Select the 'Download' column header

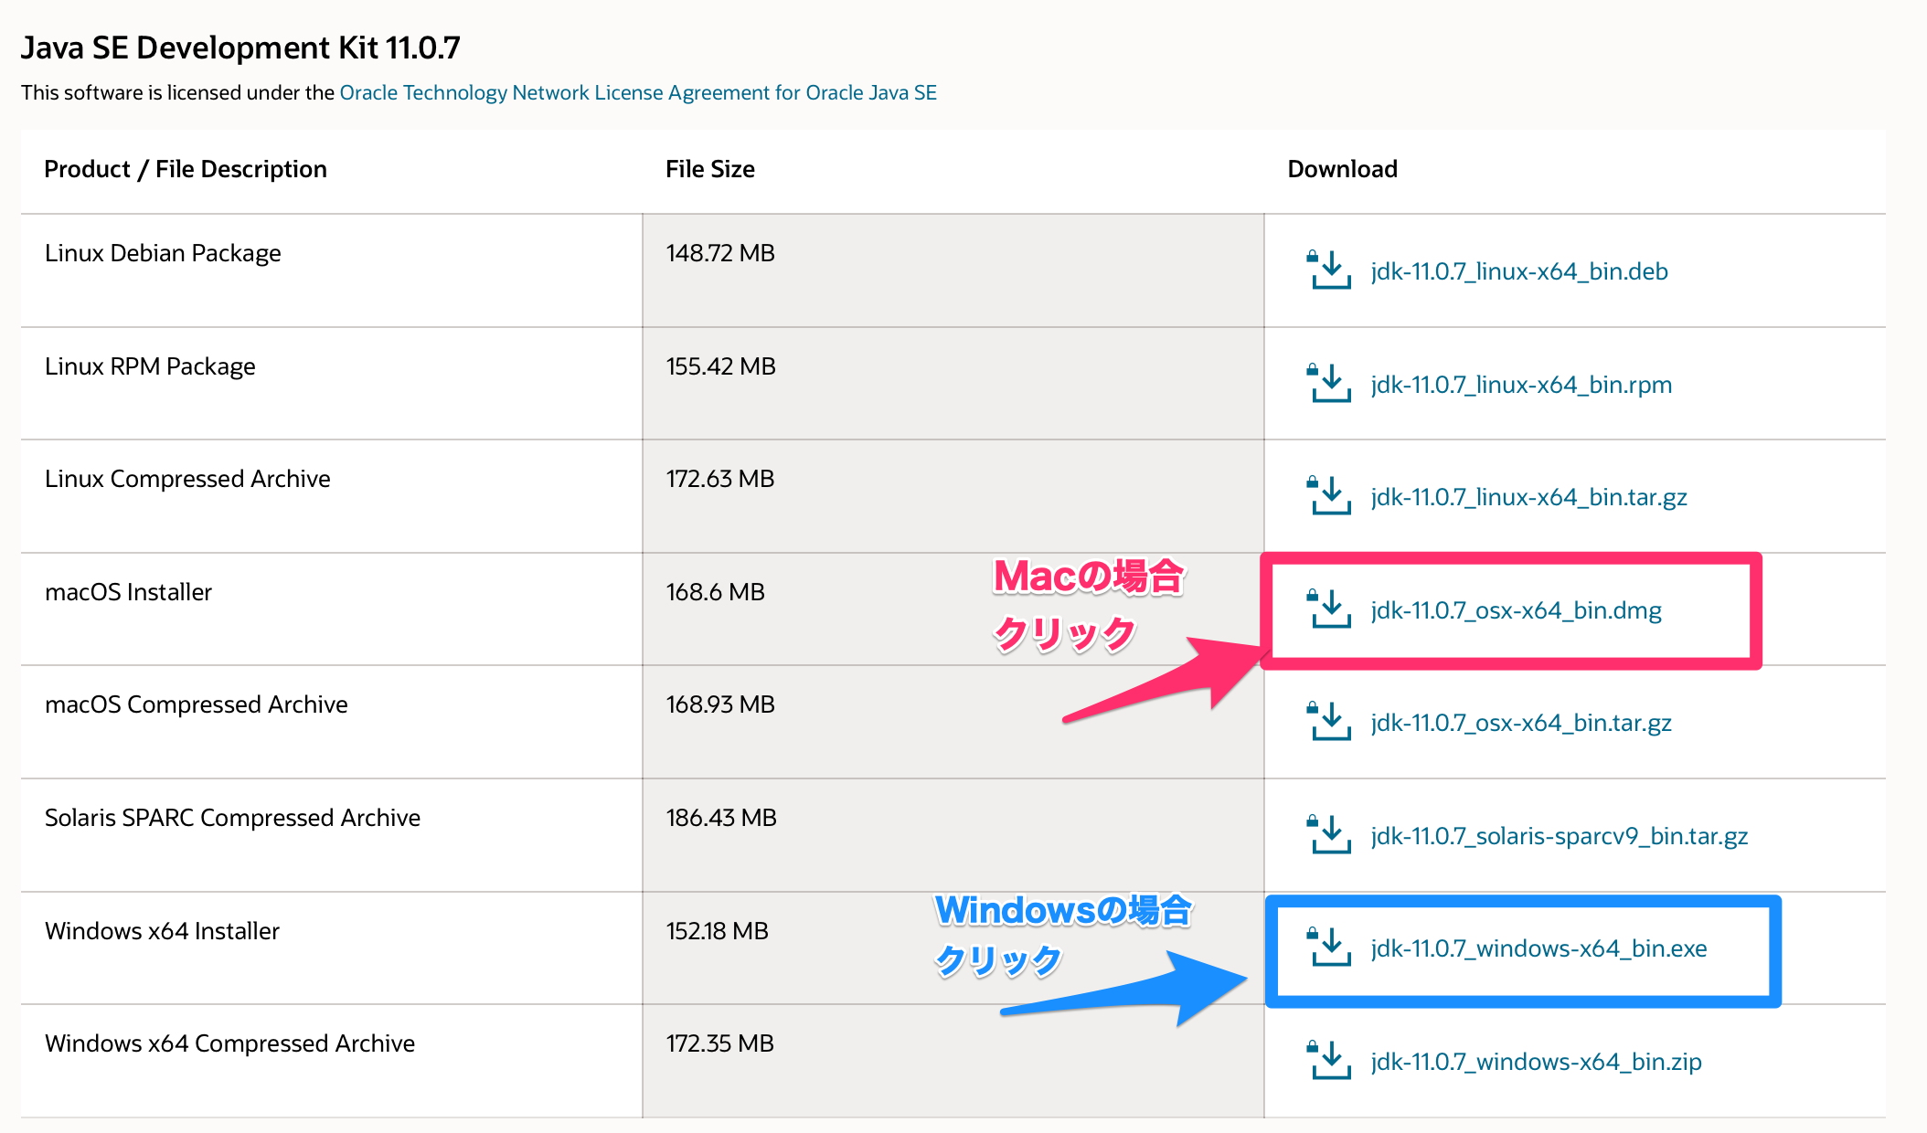pyautogui.click(x=1342, y=169)
